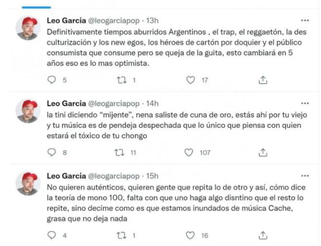
Task: Share the 'No quieren auténticos' tweet
Action: (263, 235)
